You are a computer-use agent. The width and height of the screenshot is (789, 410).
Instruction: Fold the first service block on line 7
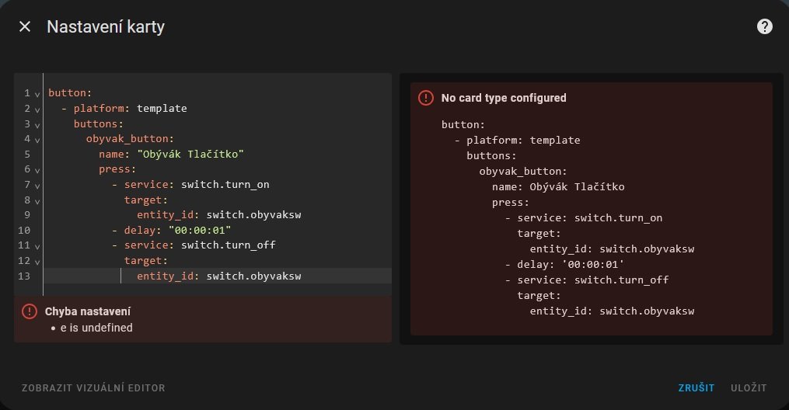click(x=37, y=186)
